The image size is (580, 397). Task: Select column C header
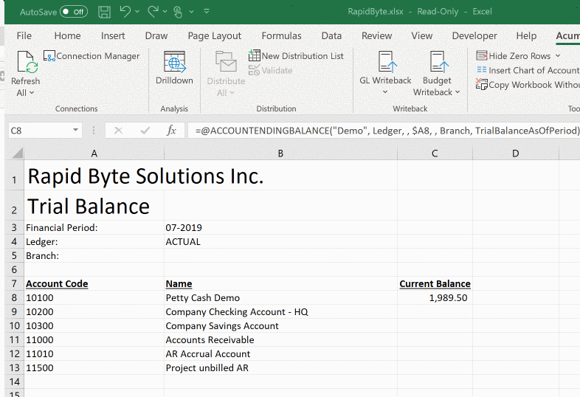[435, 153]
